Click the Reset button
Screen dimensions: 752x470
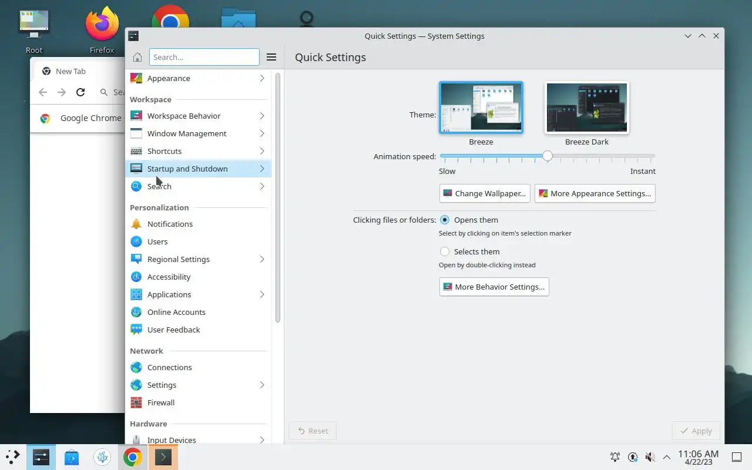point(313,431)
